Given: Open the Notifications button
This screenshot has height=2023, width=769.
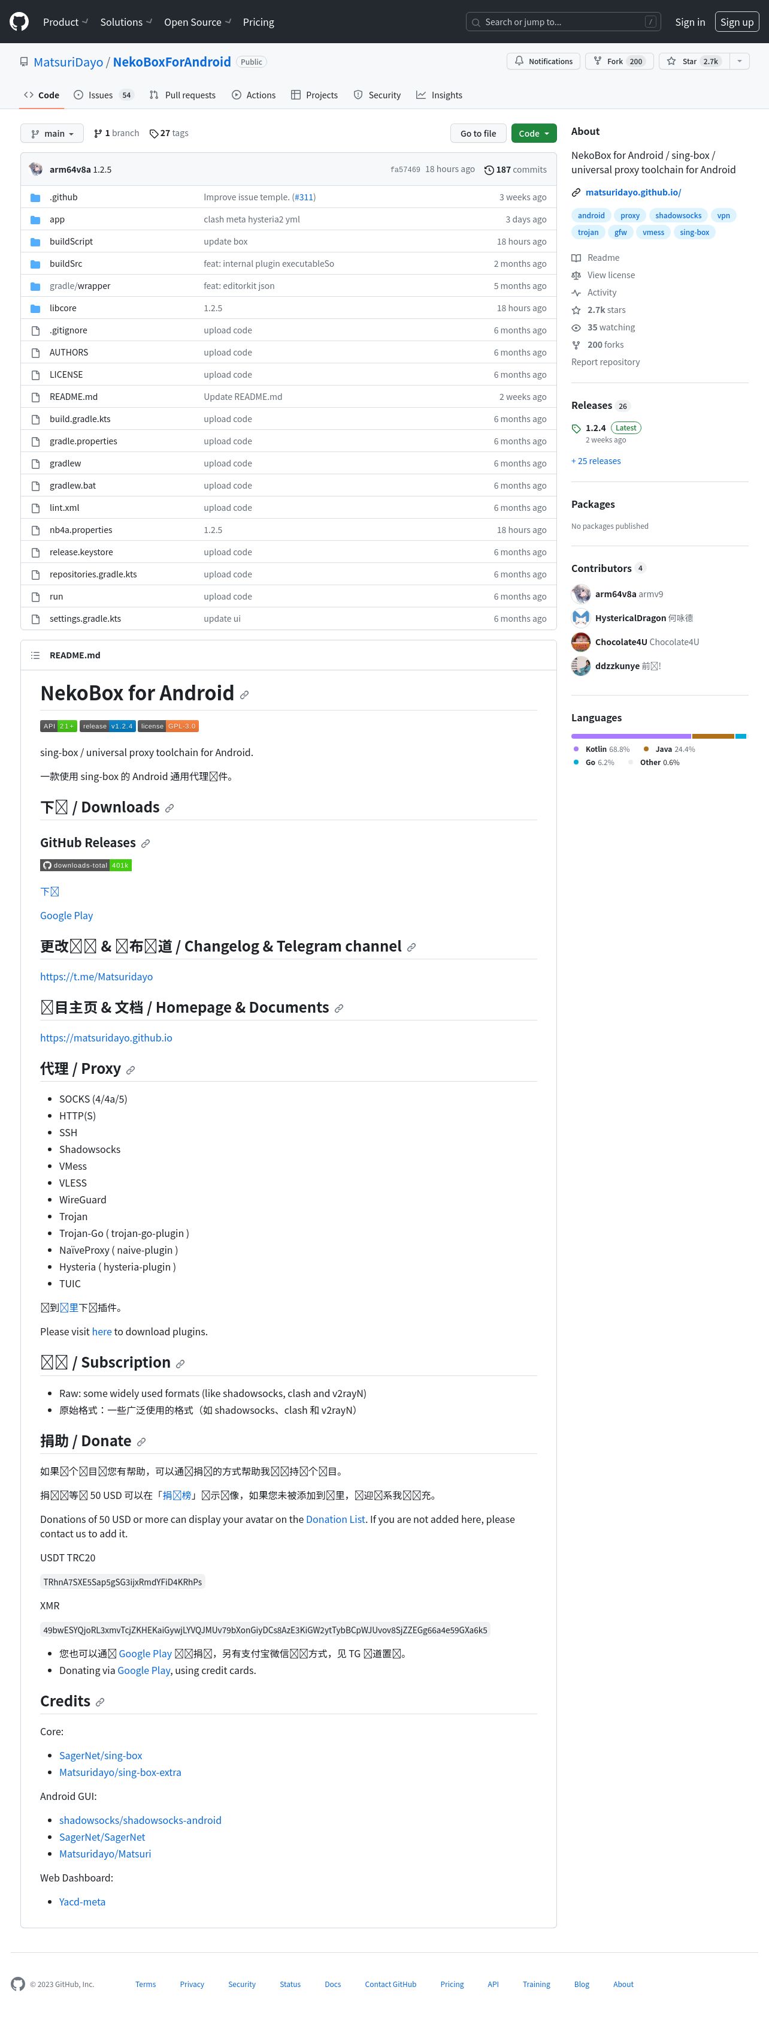Looking at the screenshot, I should pos(543,61).
